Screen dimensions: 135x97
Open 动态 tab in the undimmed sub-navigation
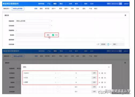click(77, 9)
